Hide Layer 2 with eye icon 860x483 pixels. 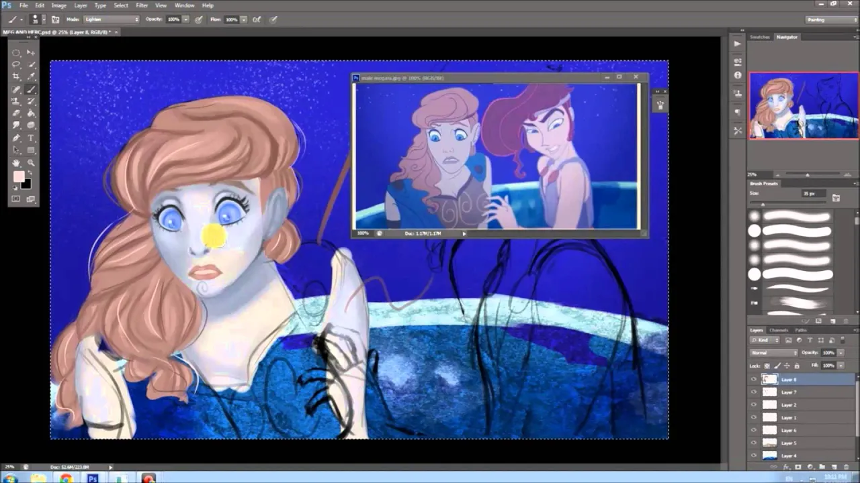[754, 405]
